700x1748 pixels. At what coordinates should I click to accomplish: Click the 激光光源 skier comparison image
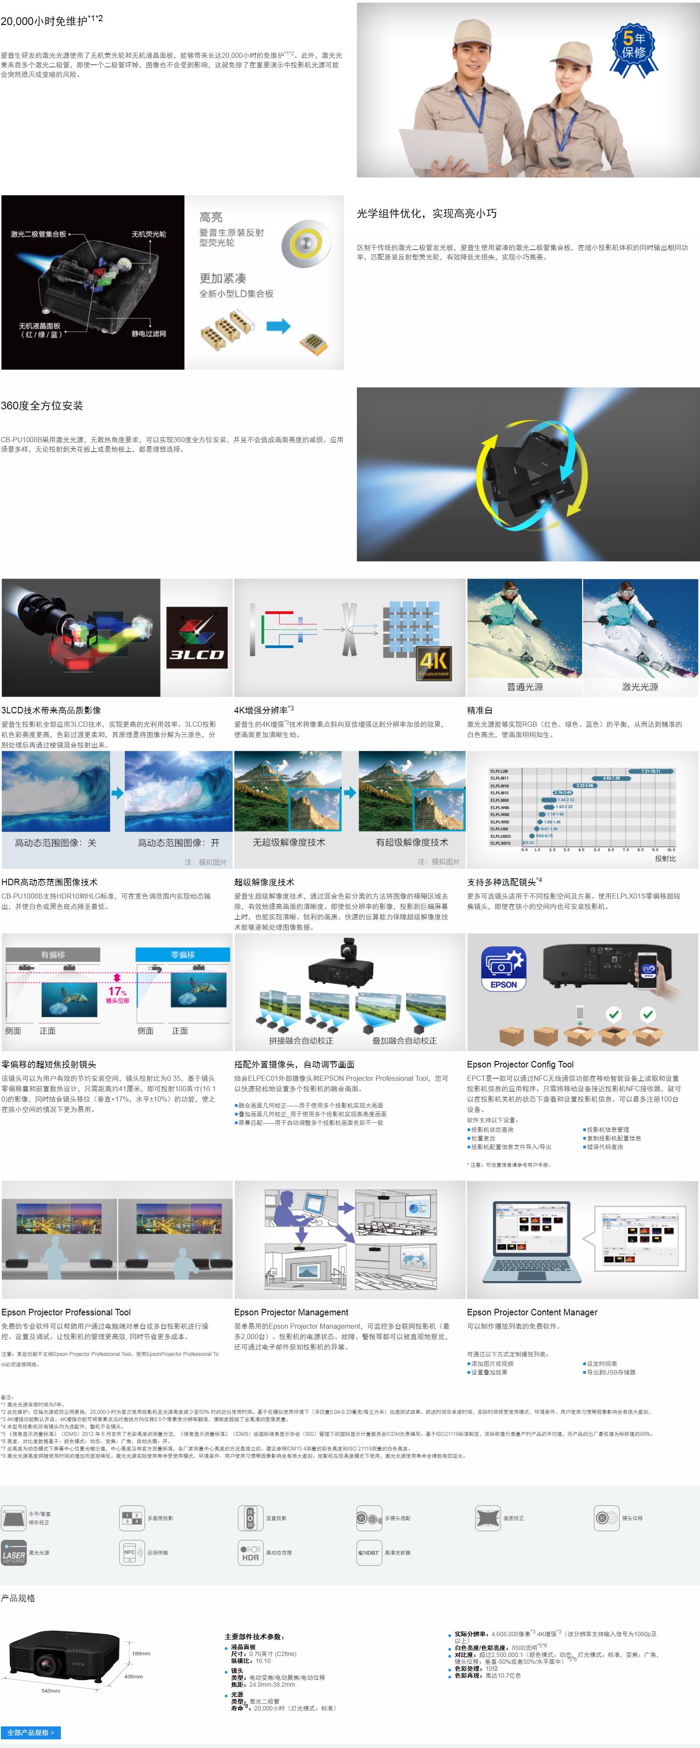[x=640, y=637]
